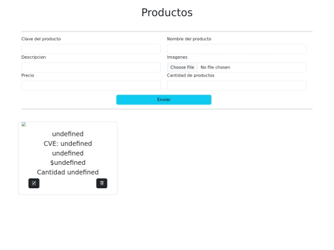This screenshot has height=250, width=334.
Task: Click the Productos page heading
Action: [x=167, y=12]
